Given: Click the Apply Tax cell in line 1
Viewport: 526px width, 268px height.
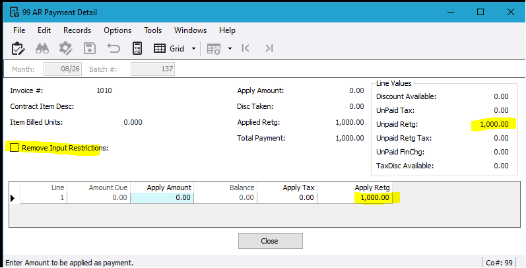Looking at the screenshot, I should pyautogui.click(x=287, y=197).
